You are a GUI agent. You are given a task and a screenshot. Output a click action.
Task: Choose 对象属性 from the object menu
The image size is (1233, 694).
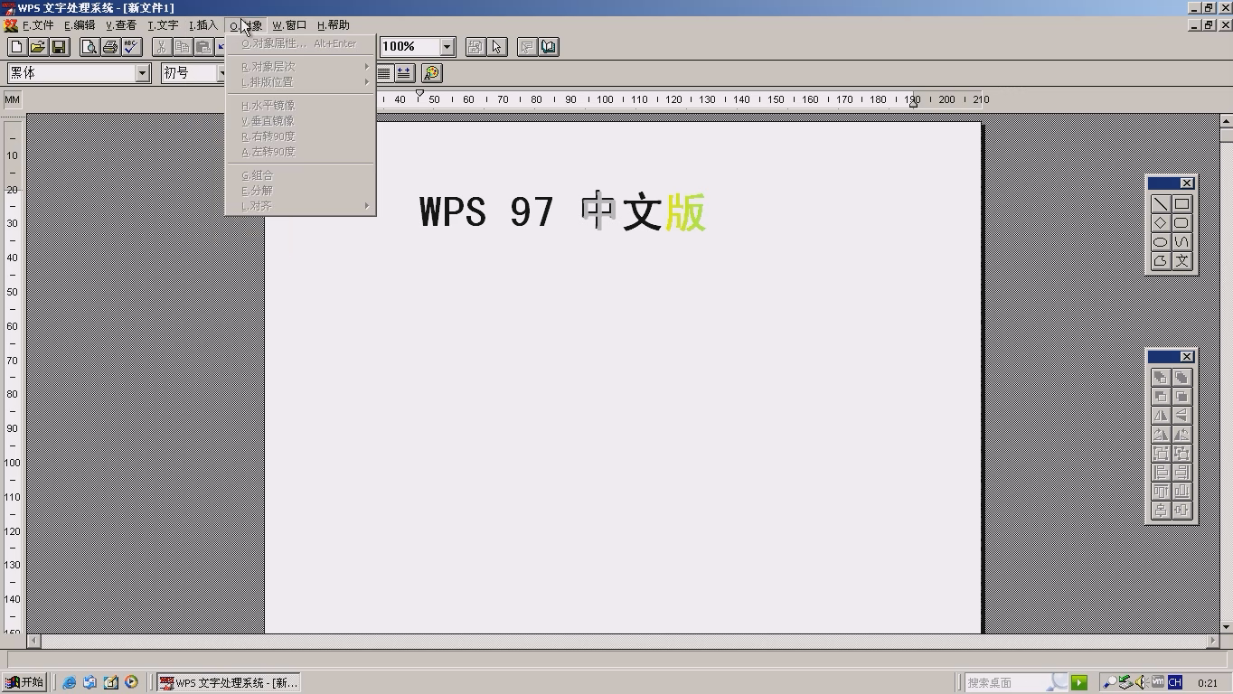[301, 43]
